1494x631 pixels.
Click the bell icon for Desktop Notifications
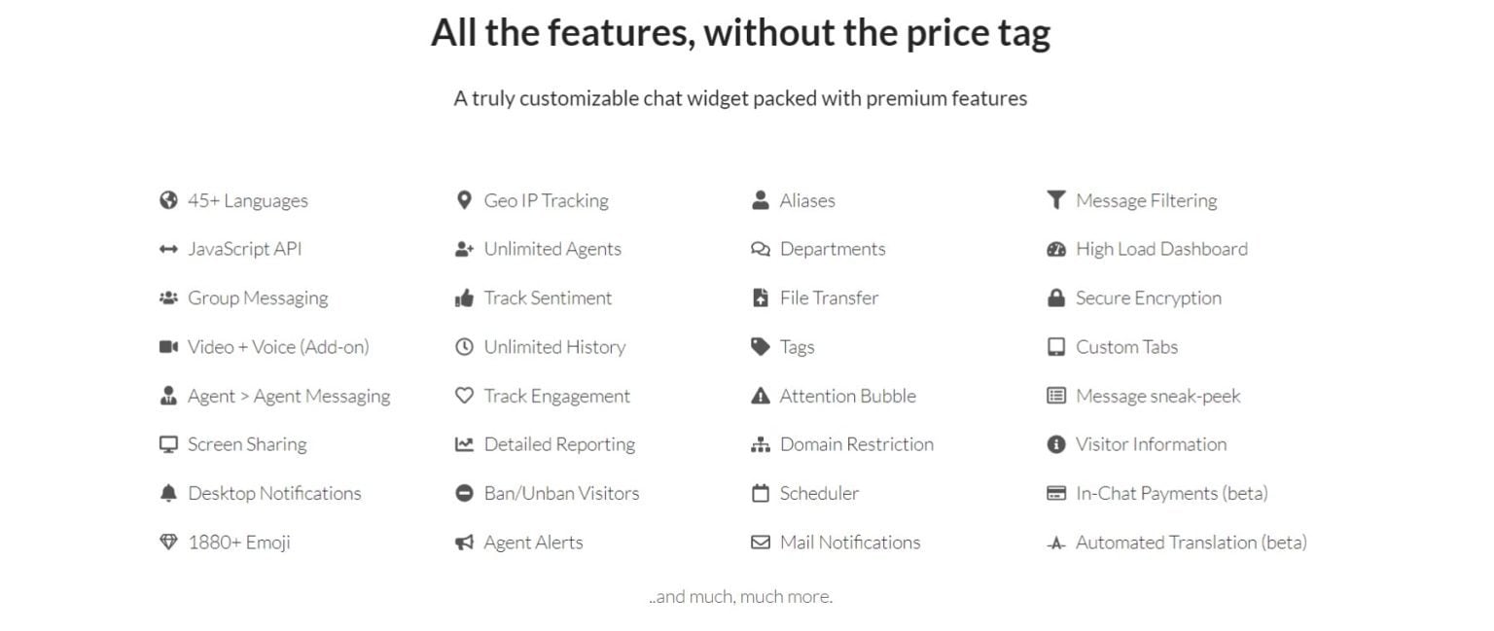point(168,493)
